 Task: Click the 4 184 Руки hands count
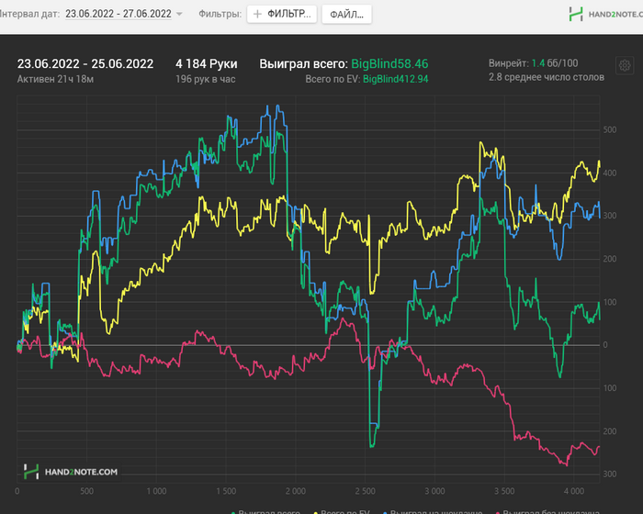(207, 64)
